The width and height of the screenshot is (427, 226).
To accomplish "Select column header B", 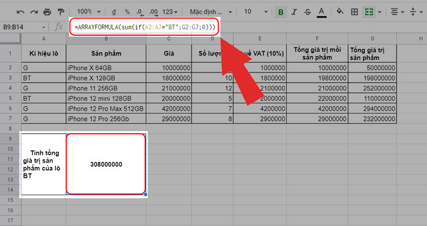I will [x=106, y=38].
